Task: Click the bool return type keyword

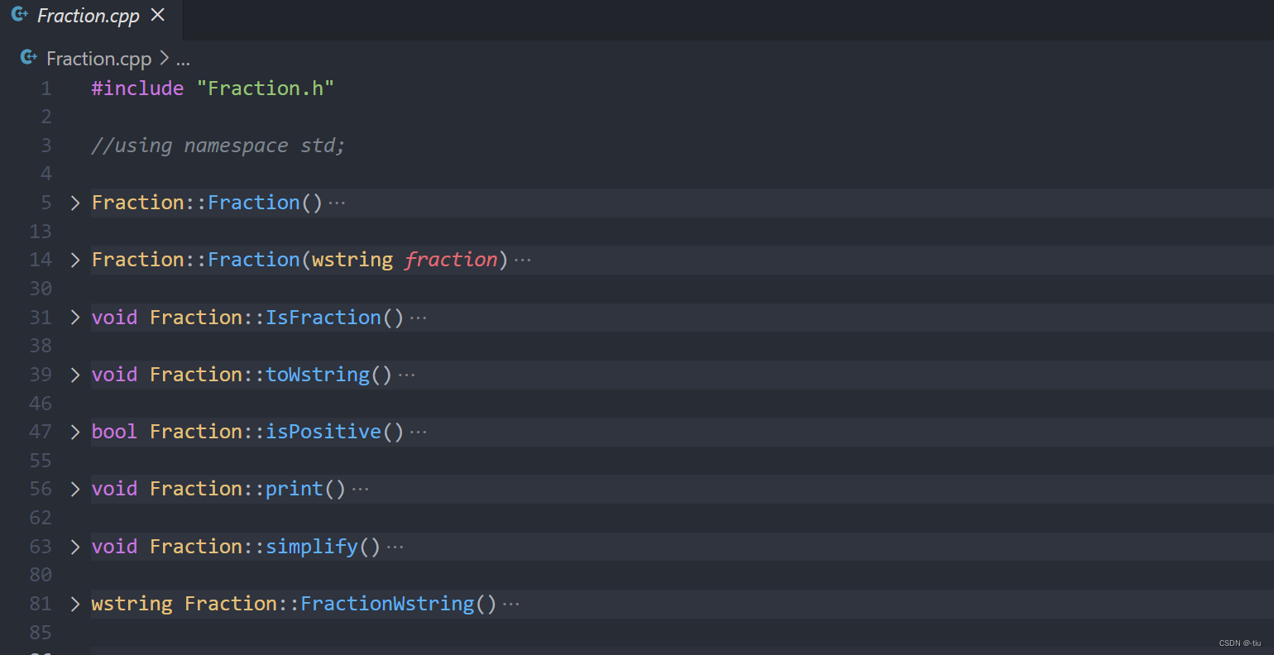Action: (x=114, y=432)
